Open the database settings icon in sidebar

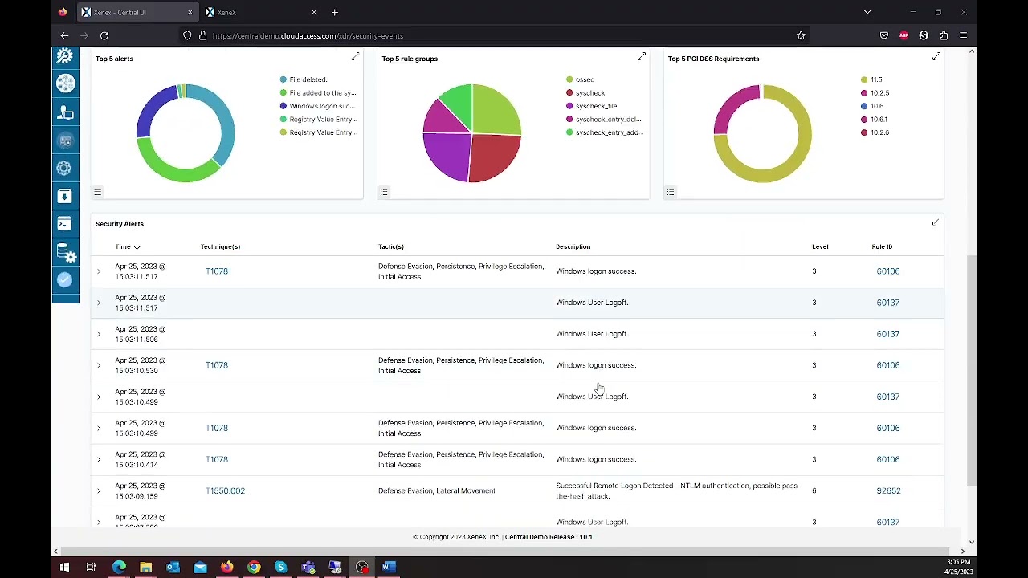65,253
